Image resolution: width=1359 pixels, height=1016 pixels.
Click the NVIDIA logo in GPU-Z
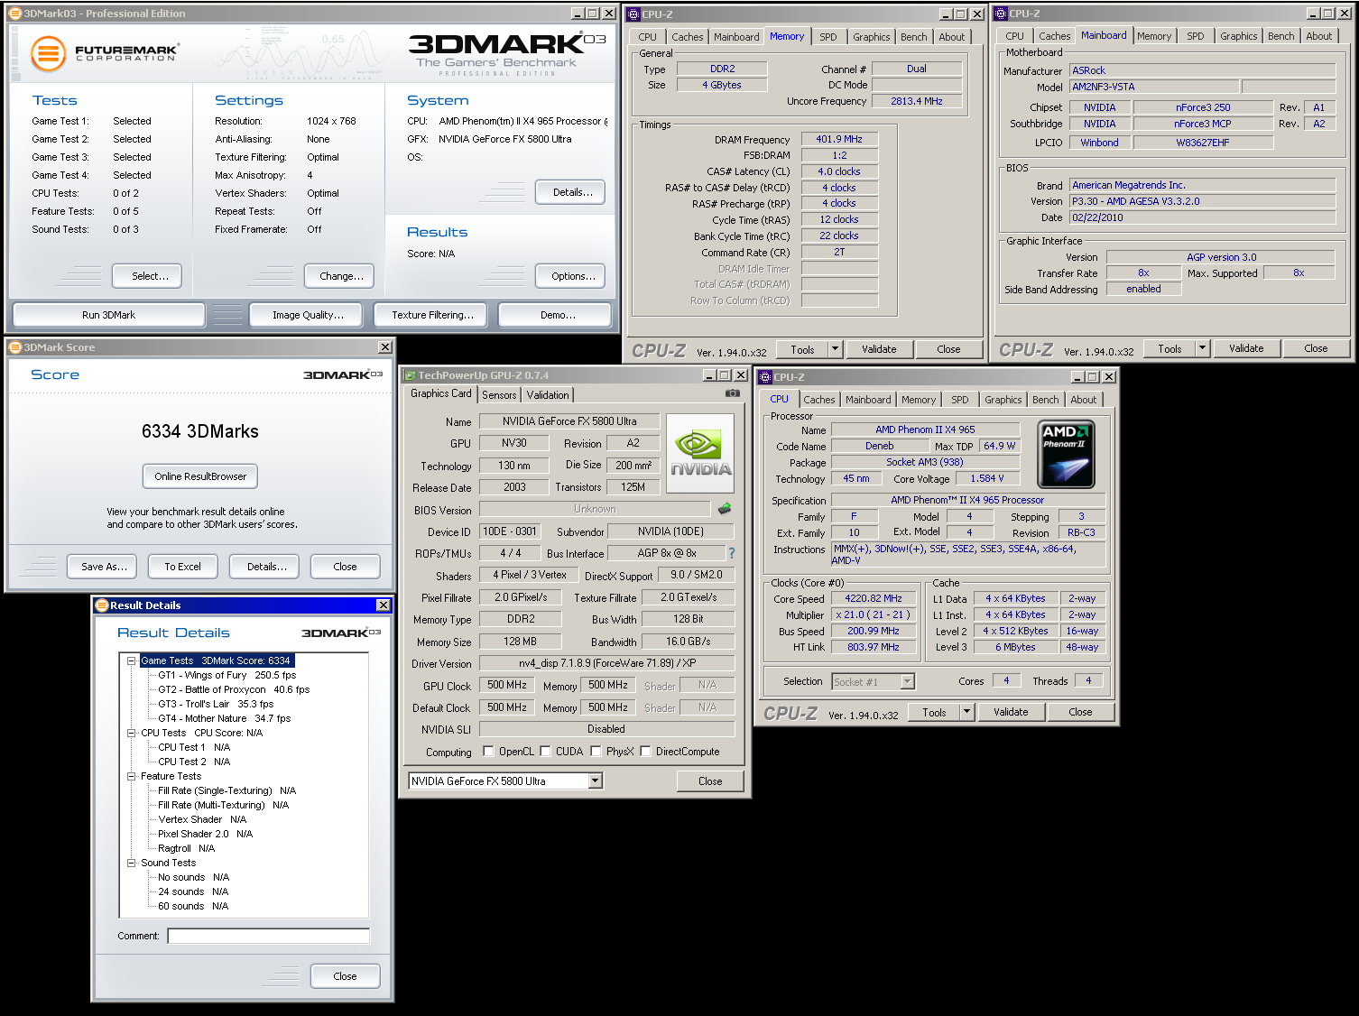(700, 454)
